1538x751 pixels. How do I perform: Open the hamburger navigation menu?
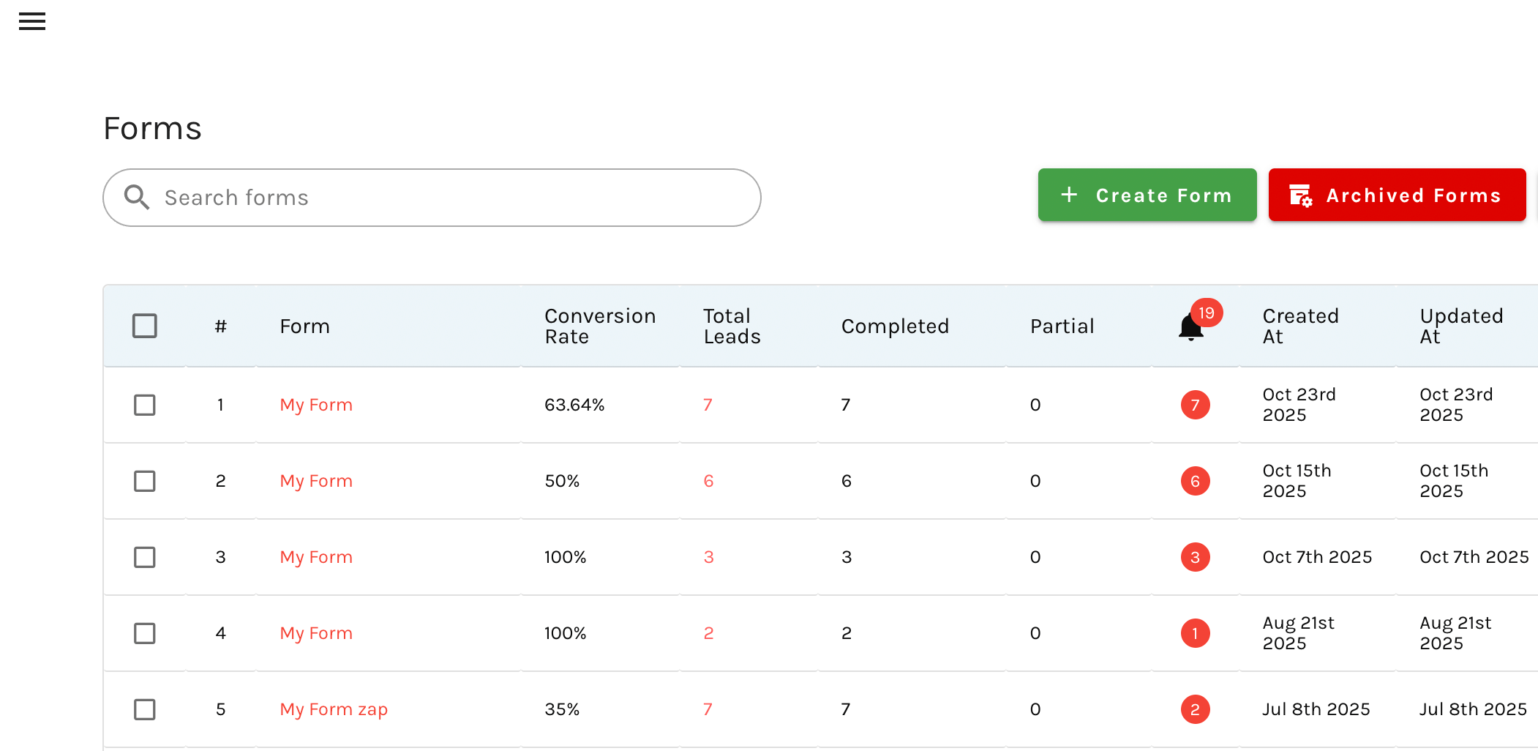coord(32,22)
